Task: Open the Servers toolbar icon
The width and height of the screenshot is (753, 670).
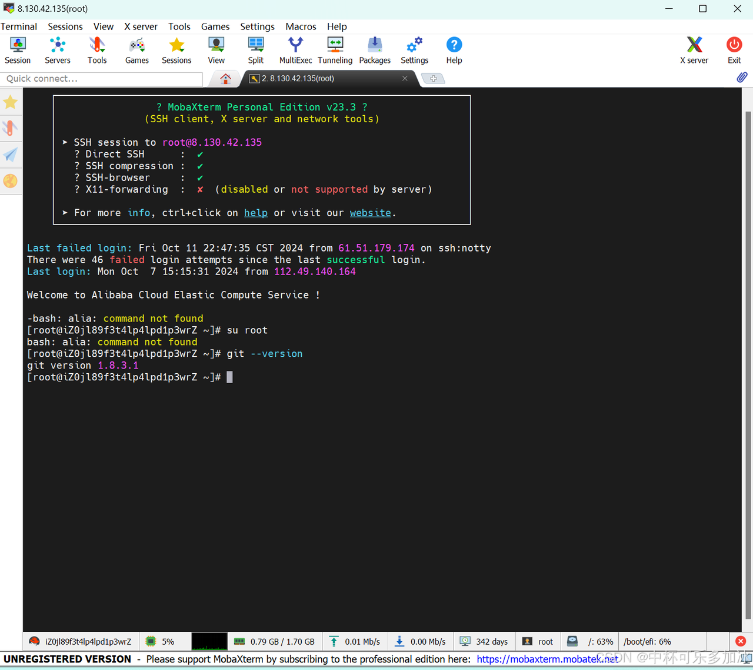Action: (58, 51)
